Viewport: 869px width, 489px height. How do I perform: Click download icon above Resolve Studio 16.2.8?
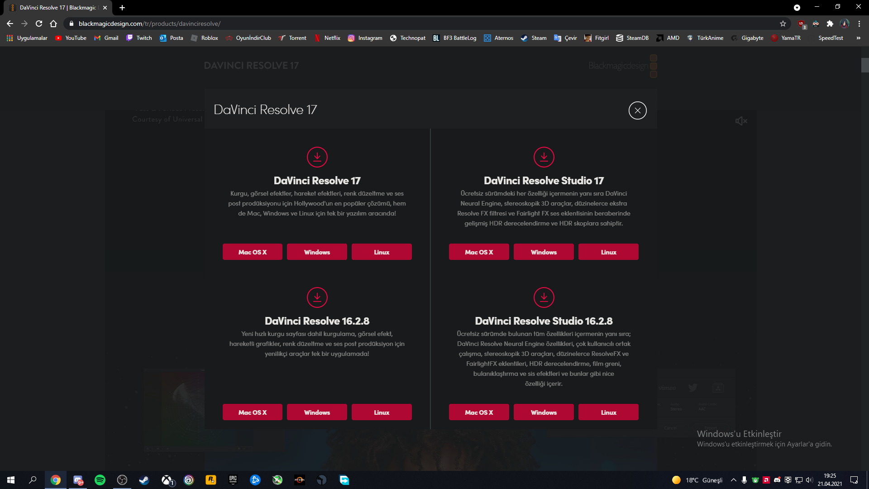[544, 297]
